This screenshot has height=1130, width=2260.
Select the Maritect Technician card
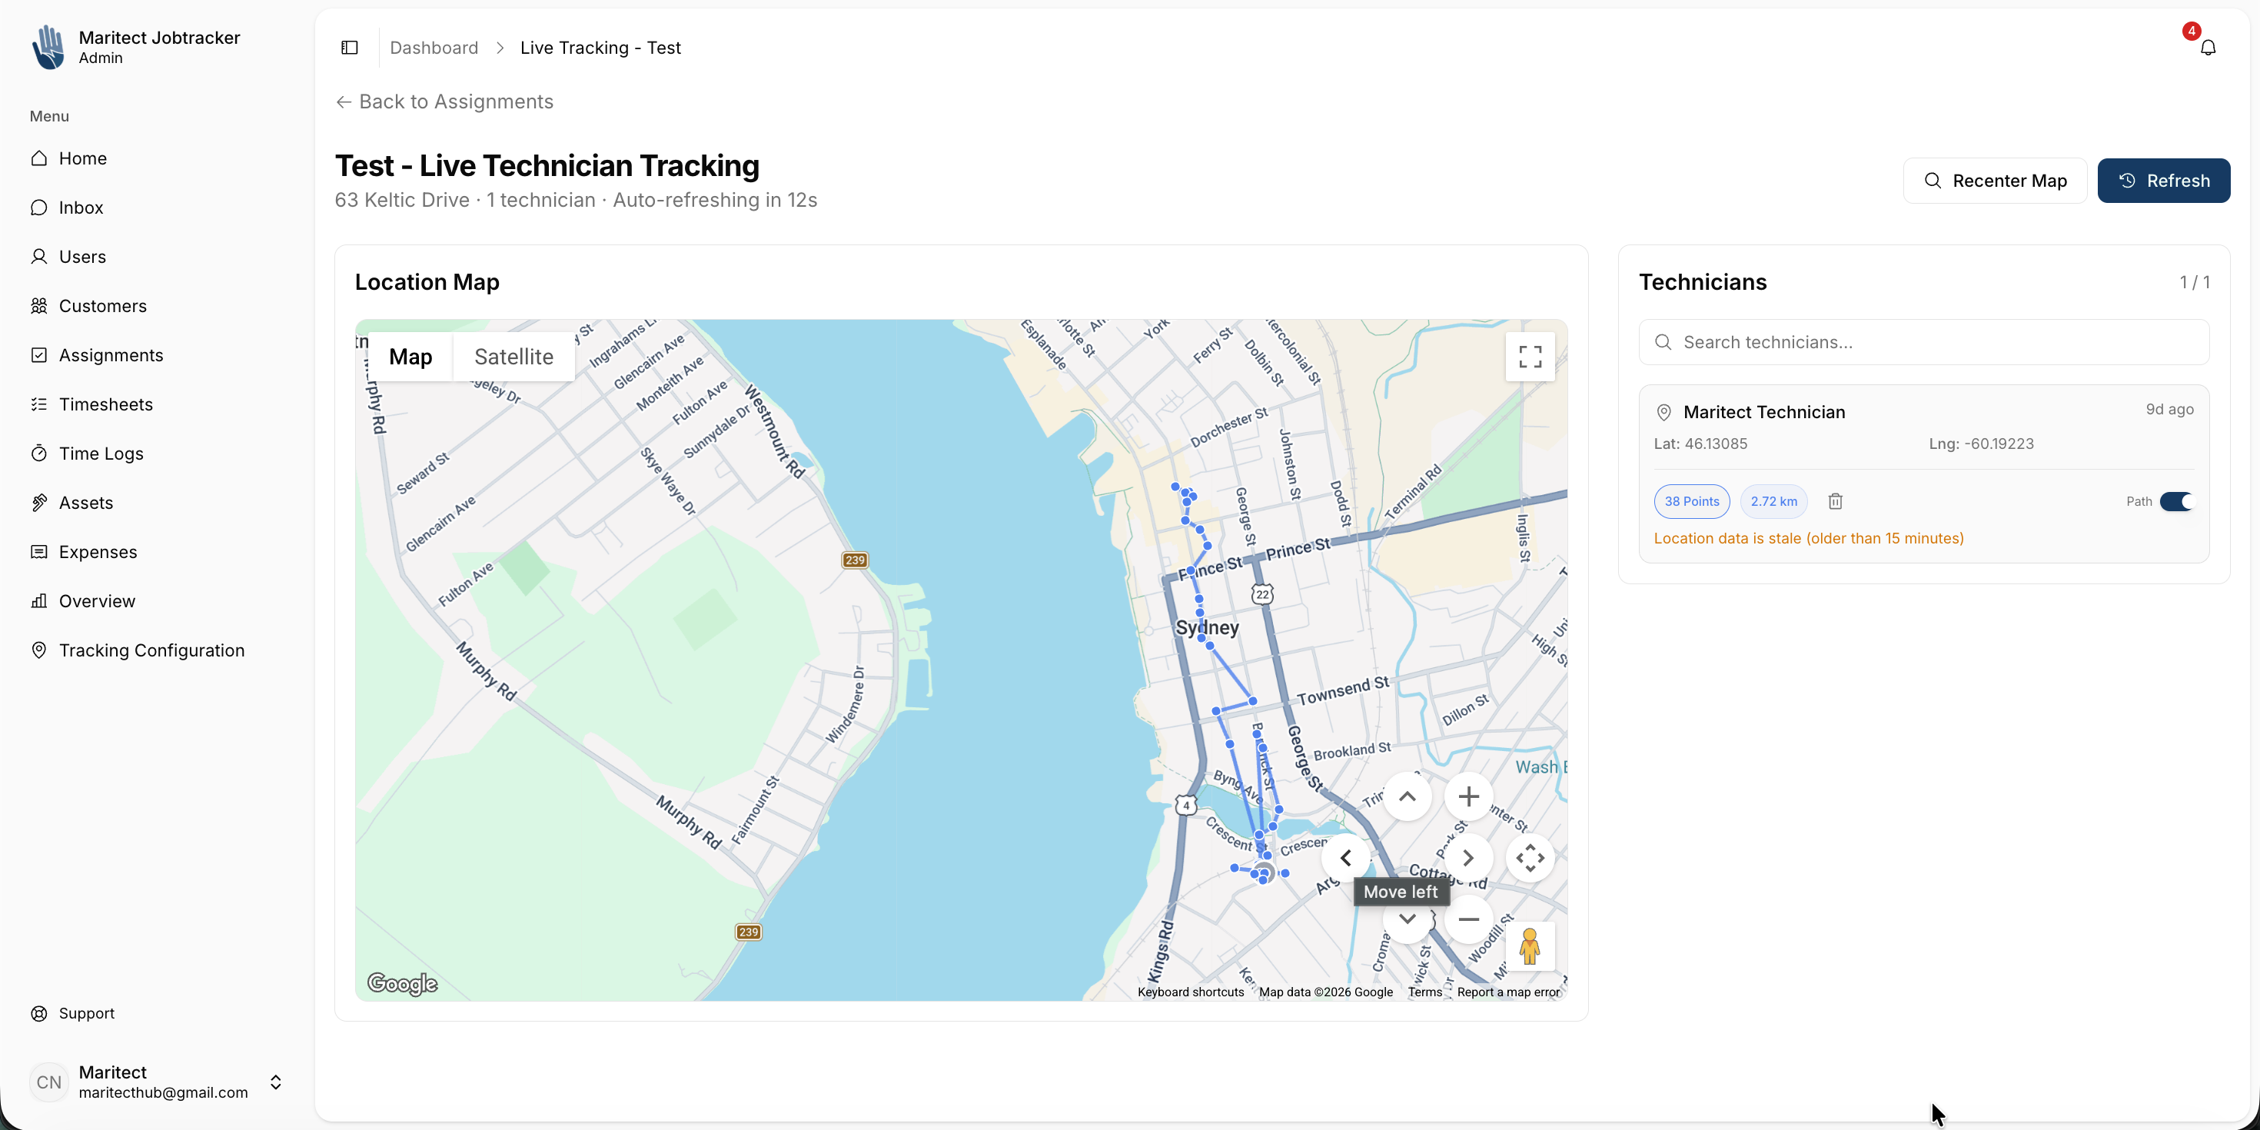[x=1924, y=474]
